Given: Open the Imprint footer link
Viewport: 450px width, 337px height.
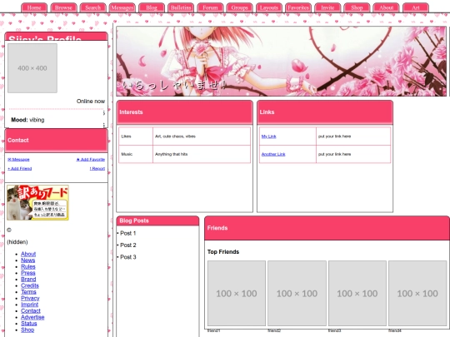Looking at the screenshot, I should pos(29,305).
